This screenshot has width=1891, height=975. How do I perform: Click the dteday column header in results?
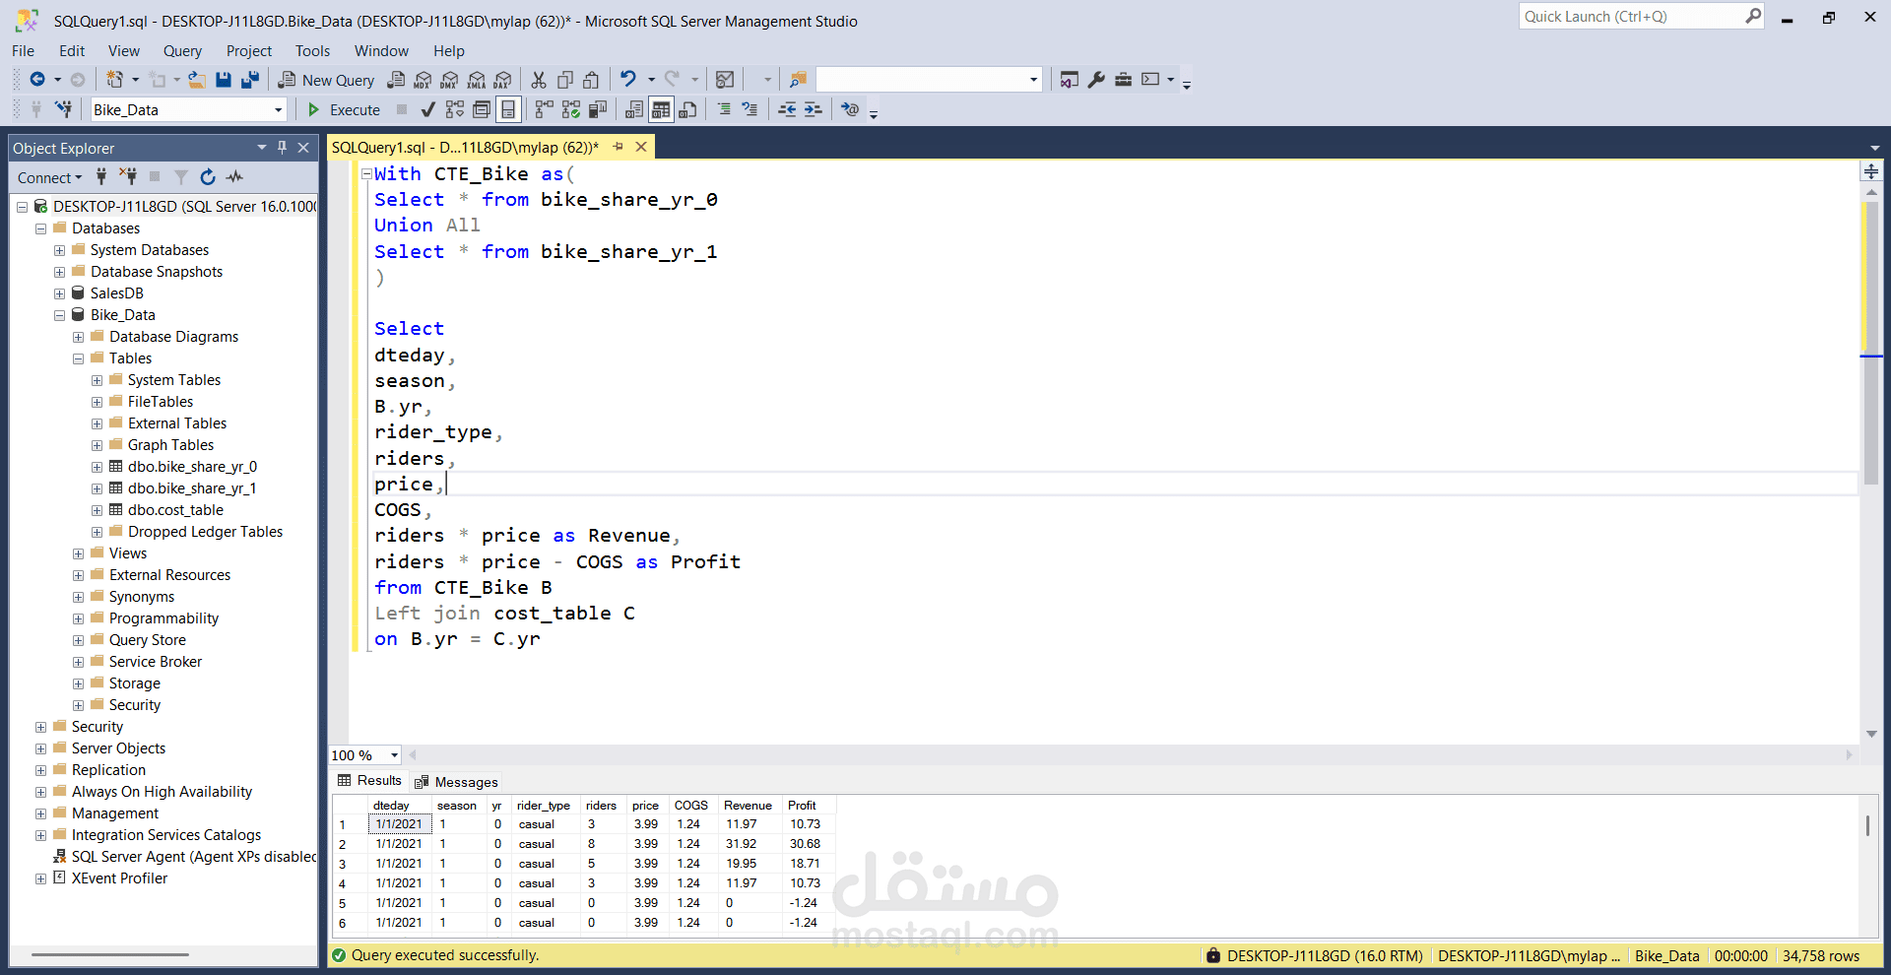399,806
